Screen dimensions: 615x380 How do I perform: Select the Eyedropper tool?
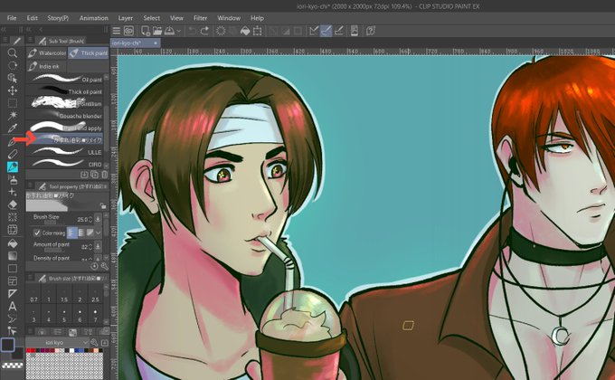pos(12,128)
